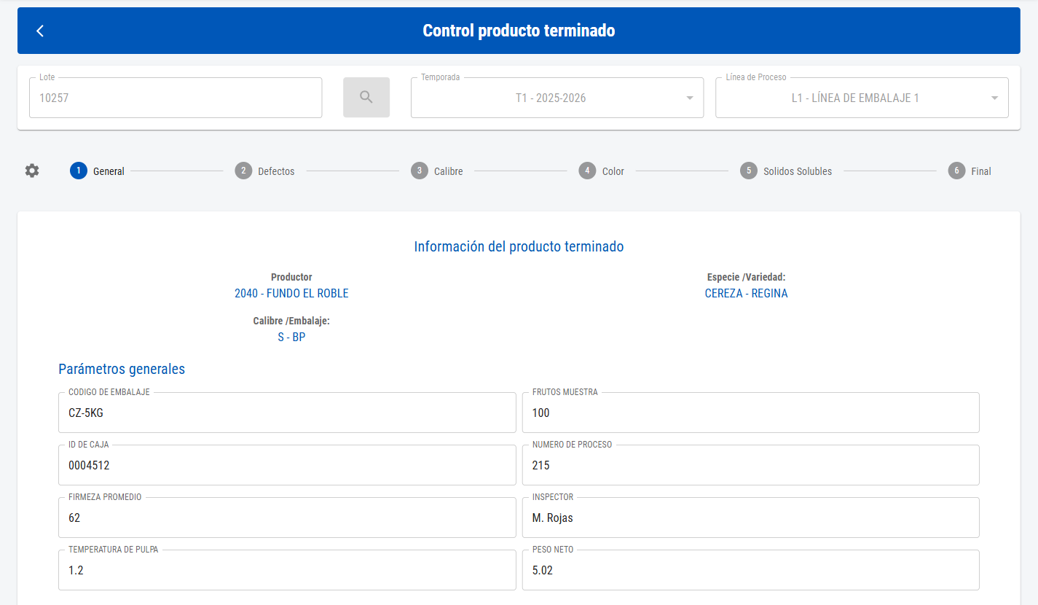Click the magnifier search button
The image size is (1038, 605).
pyautogui.click(x=366, y=98)
